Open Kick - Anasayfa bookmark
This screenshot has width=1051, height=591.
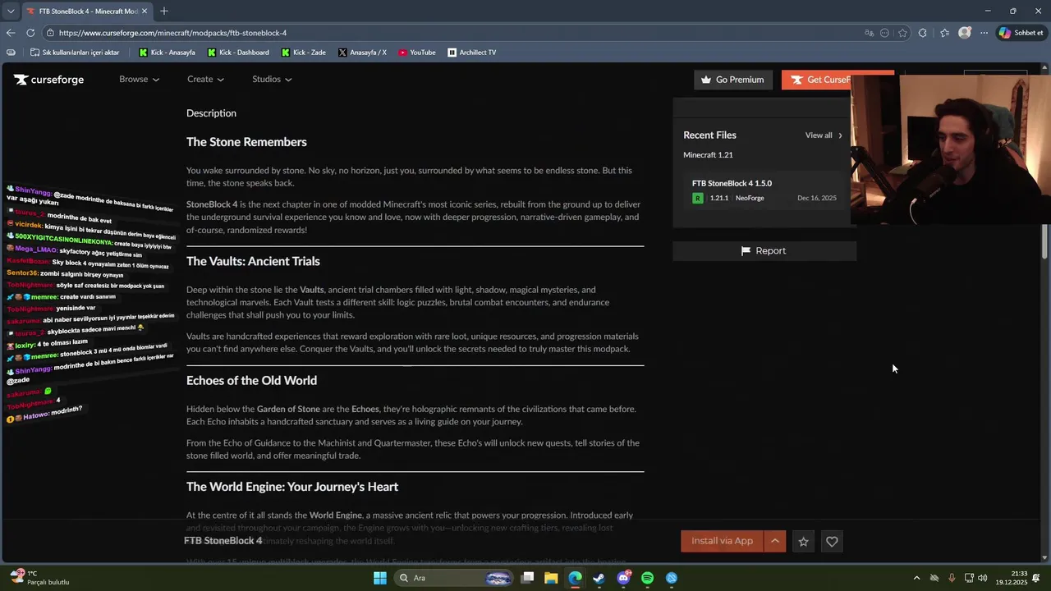click(168, 53)
